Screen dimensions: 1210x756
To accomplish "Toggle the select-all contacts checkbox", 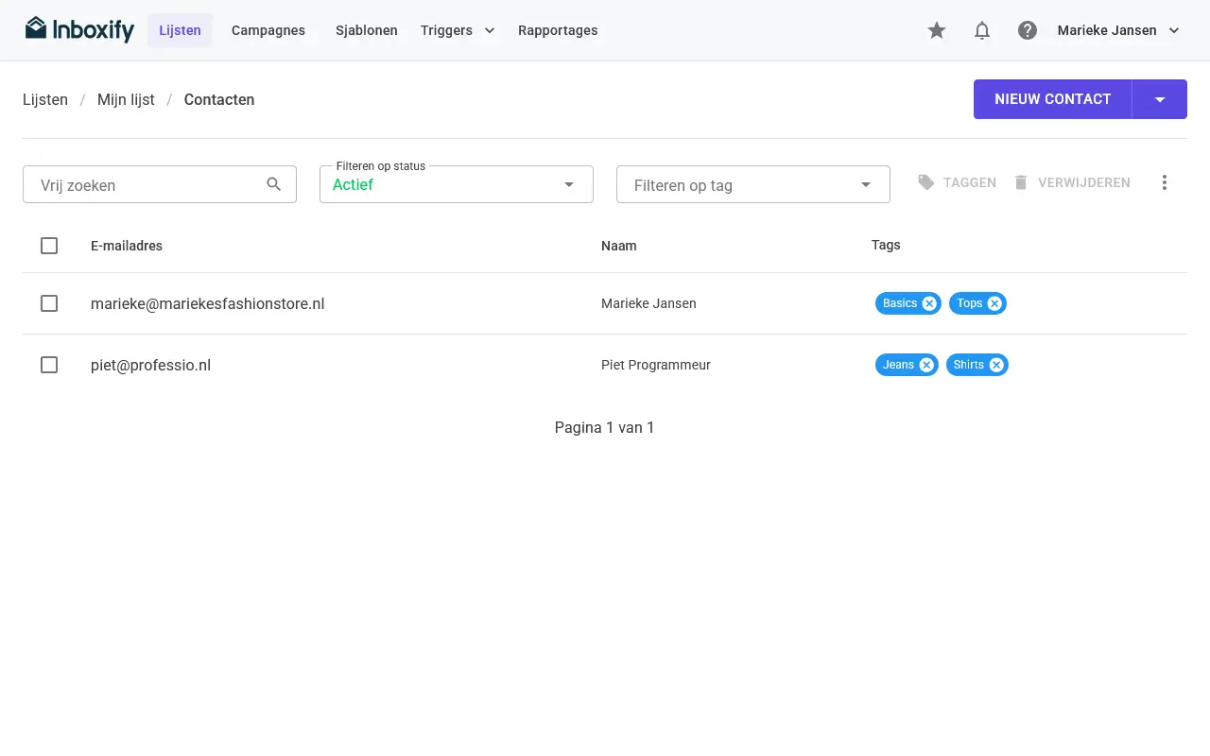I will (49, 246).
